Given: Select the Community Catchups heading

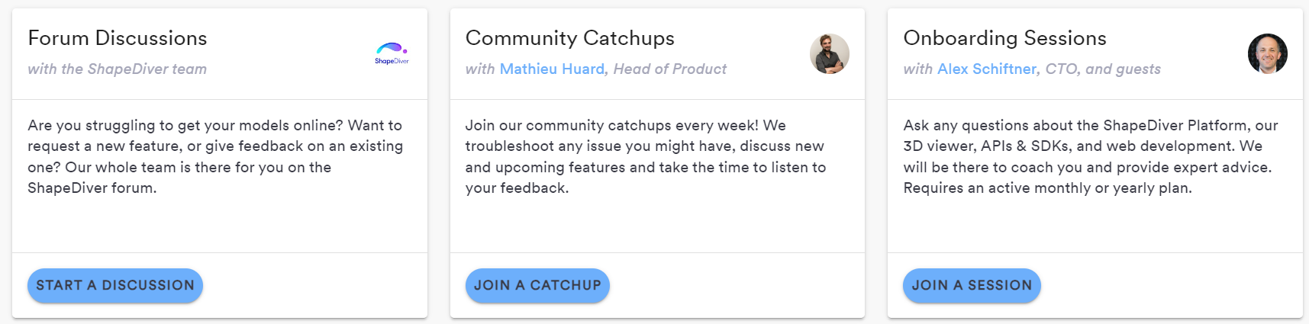Looking at the screenshot, I should tap(570, 38).
